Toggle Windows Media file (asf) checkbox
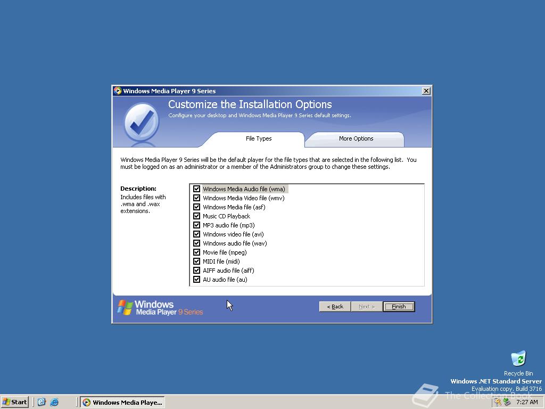Viewport: 545px width, 409px height. 196,207
